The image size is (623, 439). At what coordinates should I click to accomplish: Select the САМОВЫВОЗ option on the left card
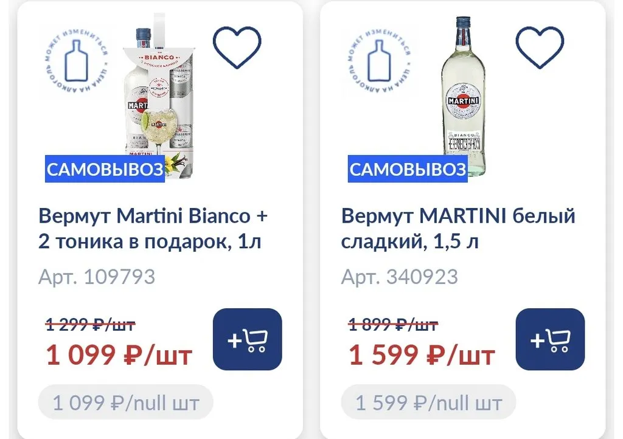(x=105, y=170)
